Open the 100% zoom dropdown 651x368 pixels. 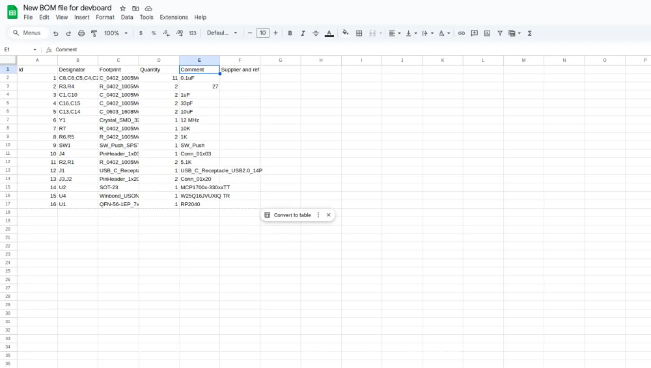[116, 33]
